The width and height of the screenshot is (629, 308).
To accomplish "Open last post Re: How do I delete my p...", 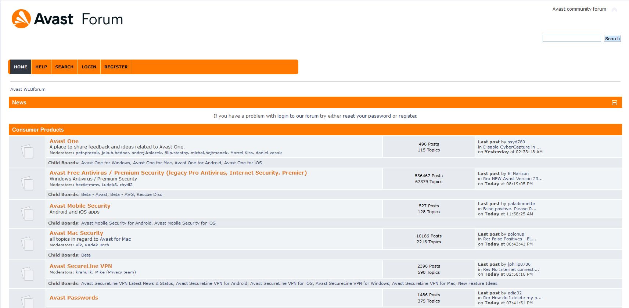I will pyautogui.click(x=512, y=298).
